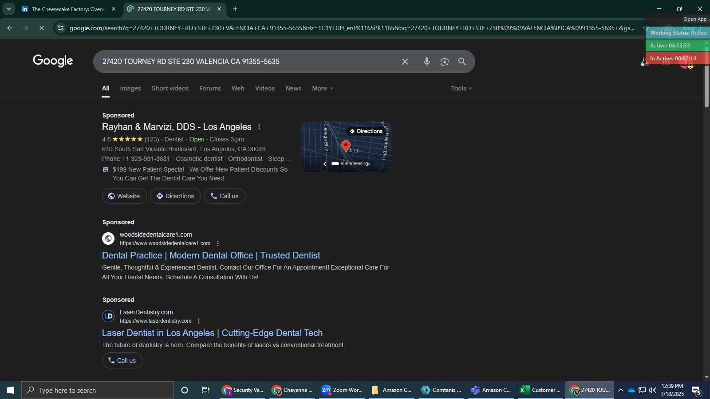Viewport: 710px width, 399px height.
Task: Click Directions label on map thumbnail
Action: tap(366, 131)
